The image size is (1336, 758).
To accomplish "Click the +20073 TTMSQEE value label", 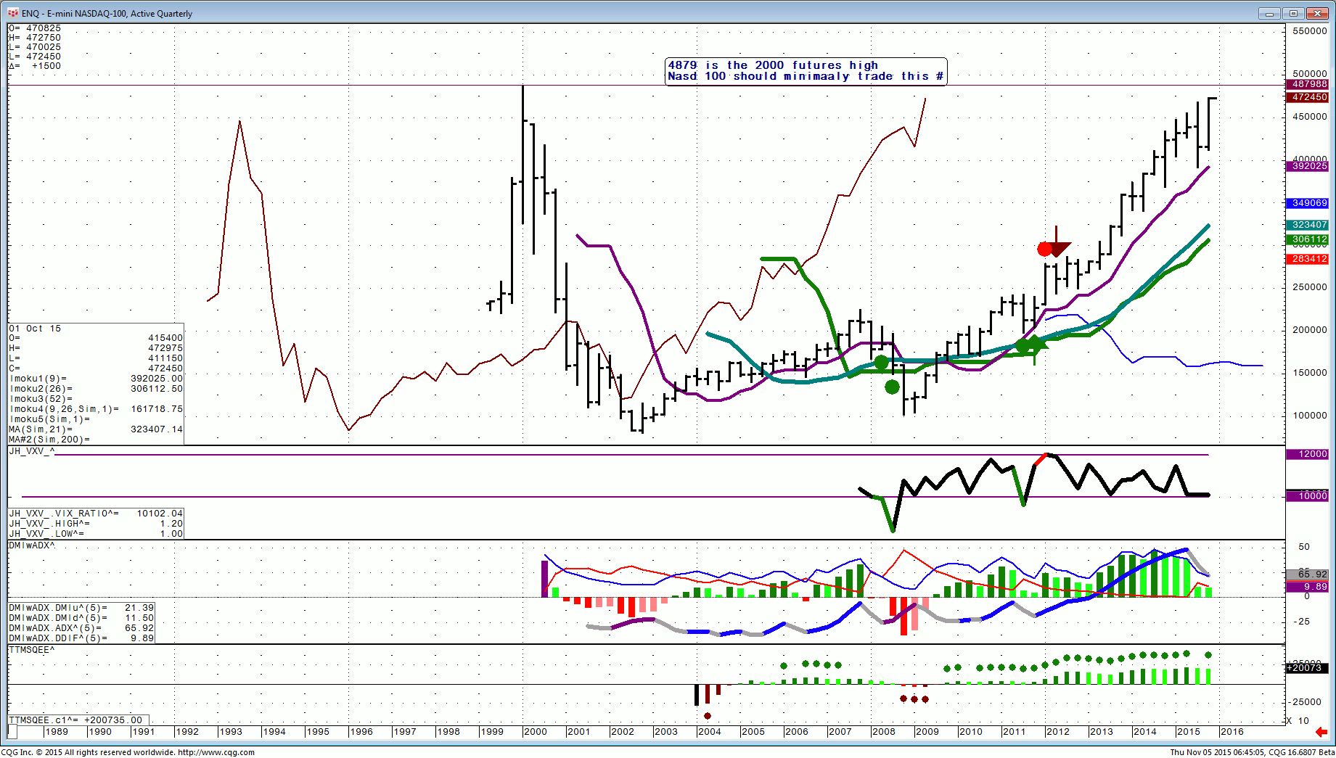I will (1308, 667).
